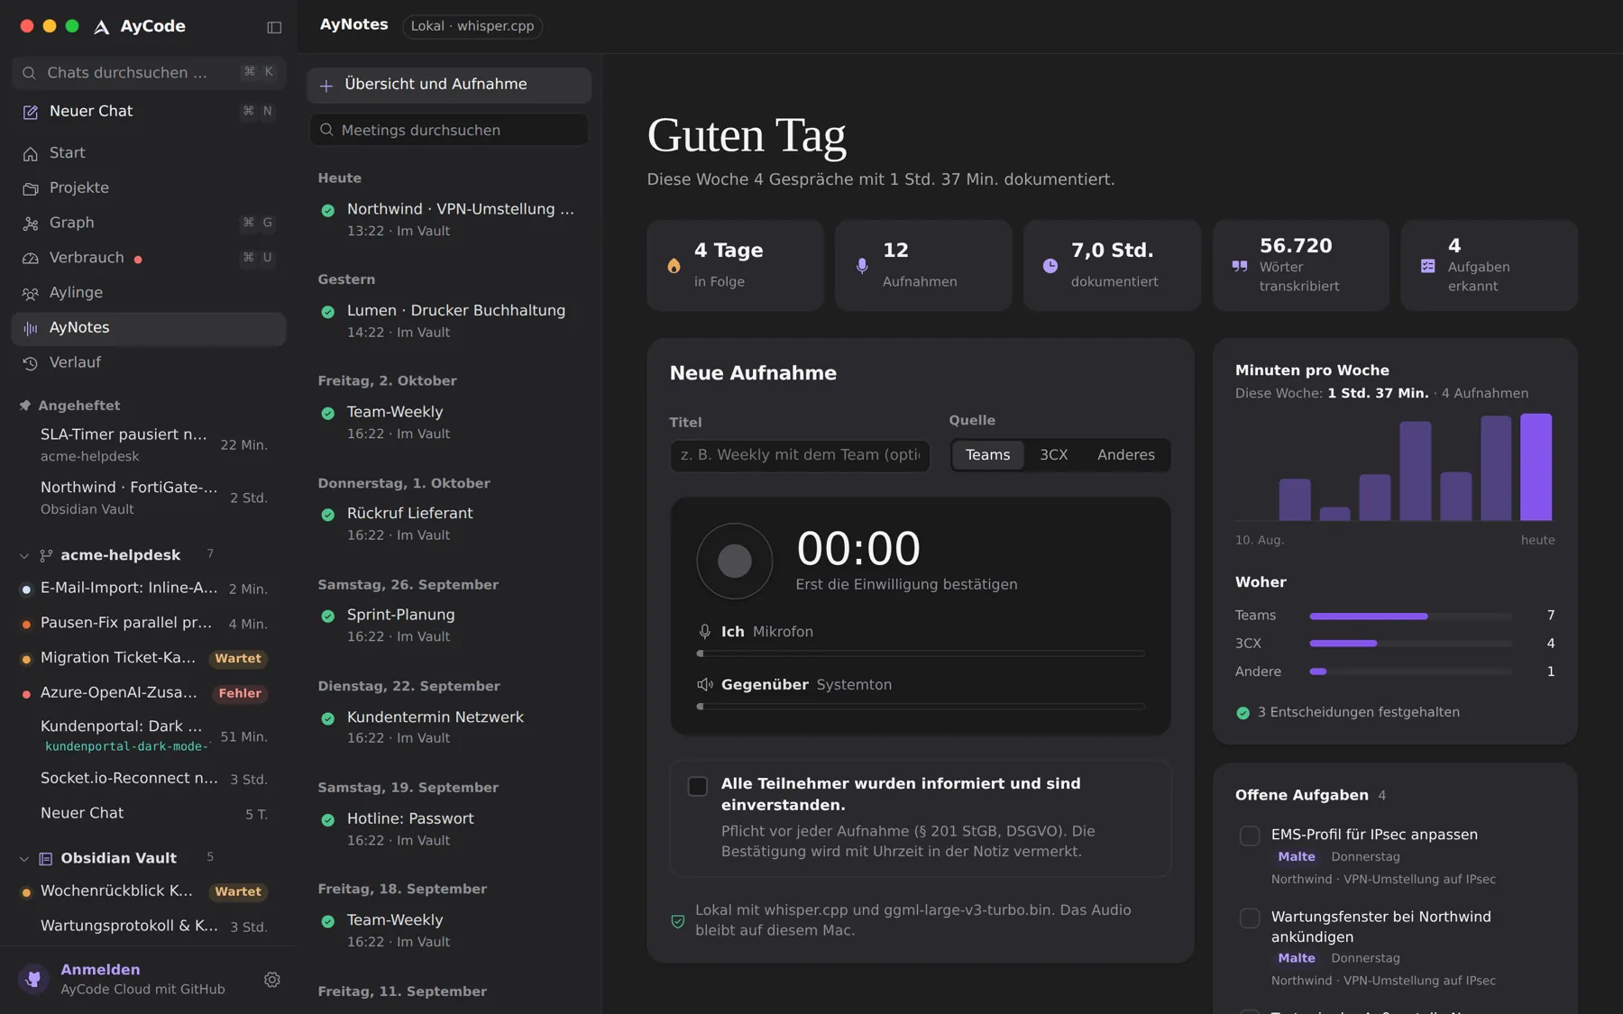This screenshot has width=1623, height=1014.
Task: Open the Rückruf Lieferant meeting
Action: point(449,524)
